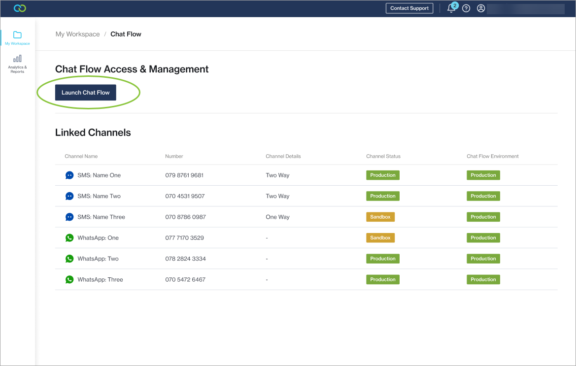576x366 pixels.
Task: Launch Chat Flow using the blue button
Action: [x=86, y=93]
